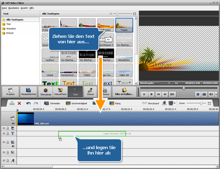Redo the last action

(x=36, y=103)
